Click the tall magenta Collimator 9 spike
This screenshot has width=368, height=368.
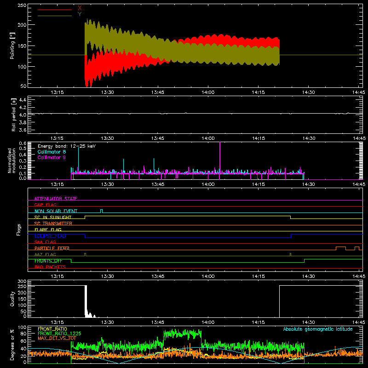(220, 160)
